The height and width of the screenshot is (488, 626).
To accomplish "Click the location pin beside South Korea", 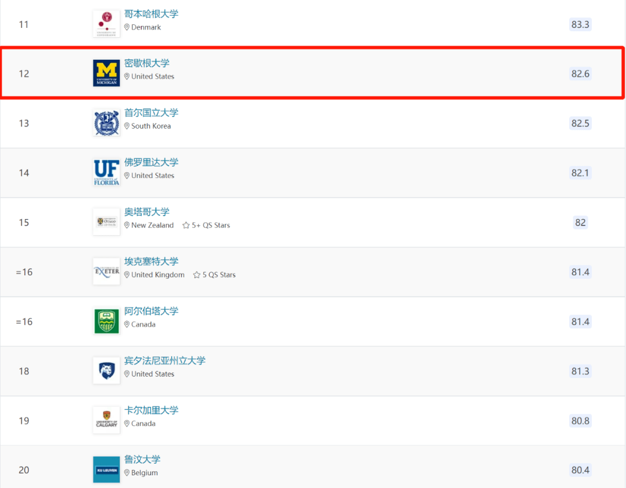I will tap(126, 126).
